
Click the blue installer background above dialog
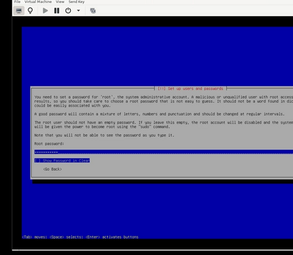click(x=157, y=56)
